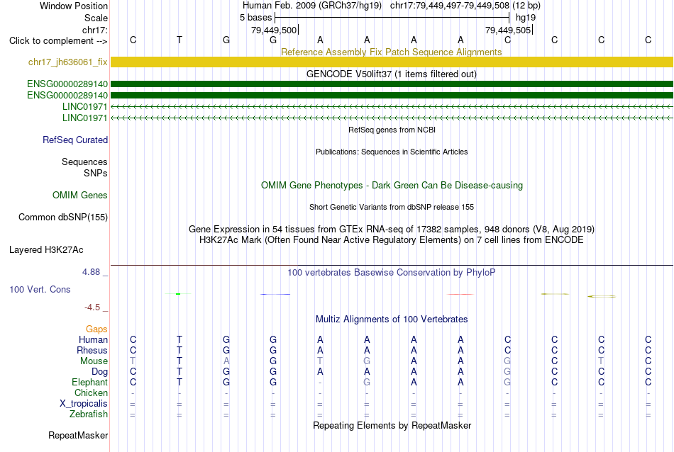This screenshot has width=674, height=452.
Task: Click Publications: Sequences in Scientific Articles title
Action: click(392, 152)
